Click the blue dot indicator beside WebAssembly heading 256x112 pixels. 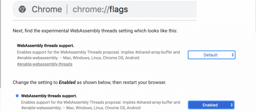pyautogui.click(x=17, y=96)
